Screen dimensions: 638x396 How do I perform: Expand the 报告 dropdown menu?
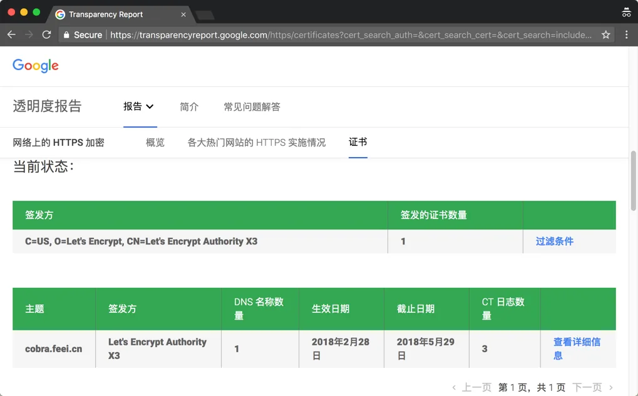click(x=139, y=106)
